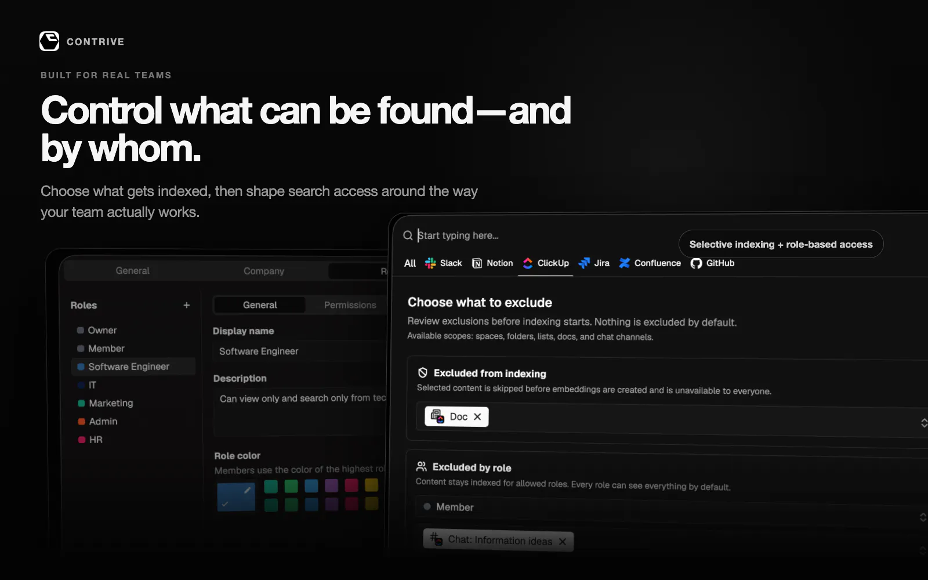The width and height of the screenshot is (928, 580).
Task: Switch to the Permissions sub-tab
Action: pyautogui.click(x=350, y=305)
